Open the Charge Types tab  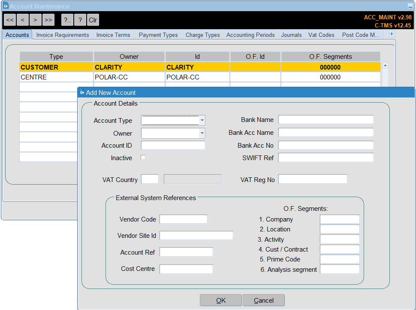click(x=203, y=35)
